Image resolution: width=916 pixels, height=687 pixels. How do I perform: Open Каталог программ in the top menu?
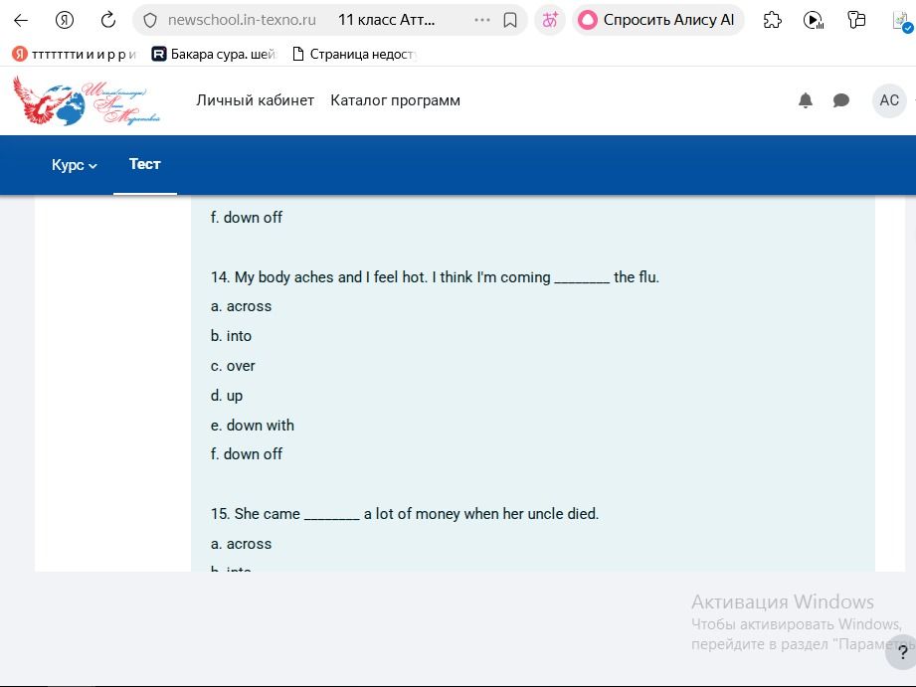click(396, 100)
